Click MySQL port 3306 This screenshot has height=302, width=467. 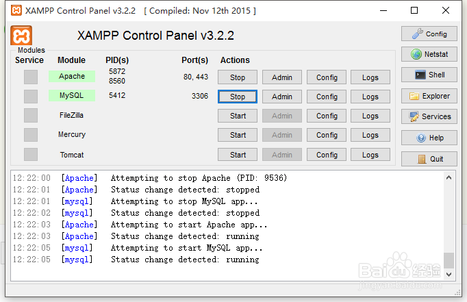(200, 96)
